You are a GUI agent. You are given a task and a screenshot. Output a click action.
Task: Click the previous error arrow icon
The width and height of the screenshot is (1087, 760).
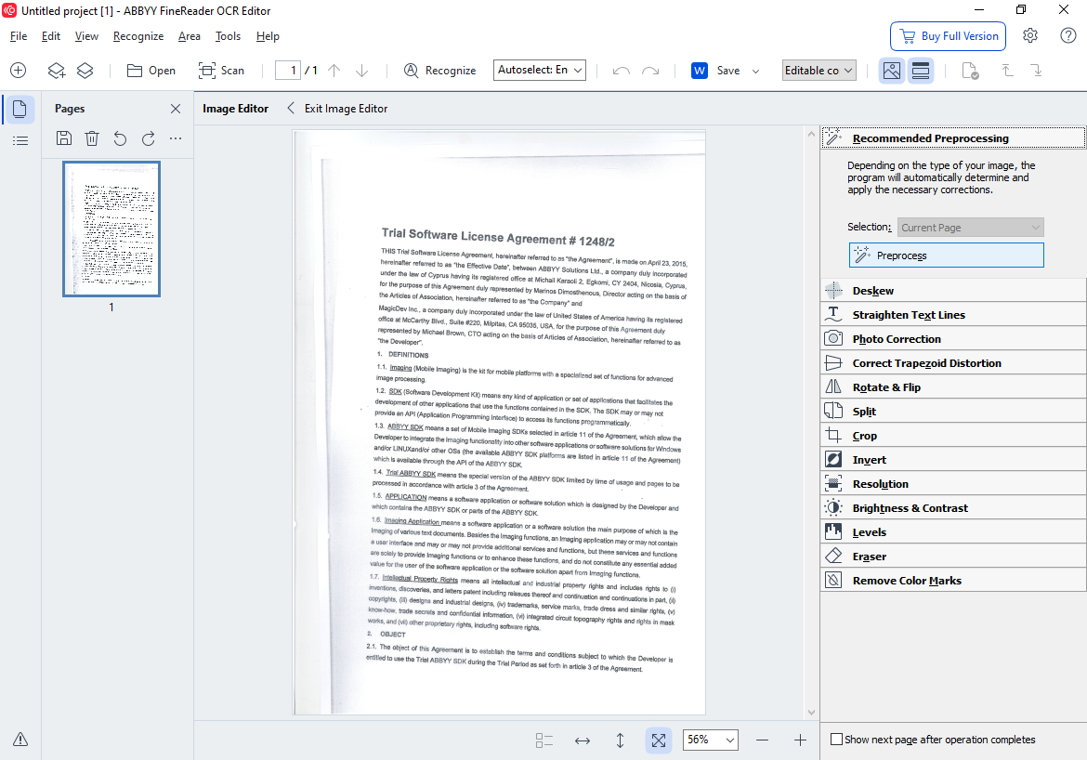[x=1007, y=70]
